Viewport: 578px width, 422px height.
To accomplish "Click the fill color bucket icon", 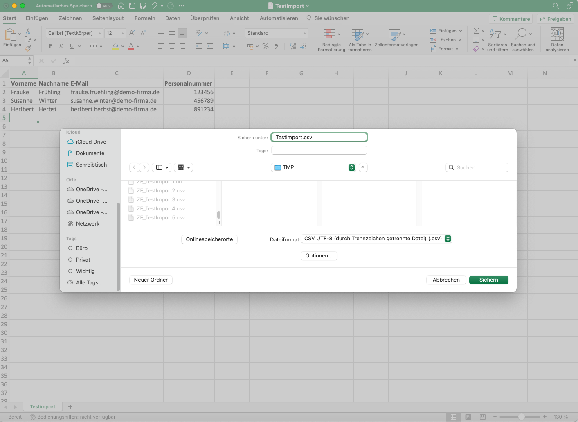I will (x=115, y=46).
